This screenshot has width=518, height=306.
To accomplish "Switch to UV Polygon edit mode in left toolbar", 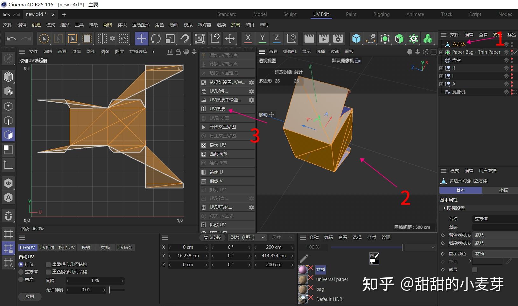I will 8,134.
